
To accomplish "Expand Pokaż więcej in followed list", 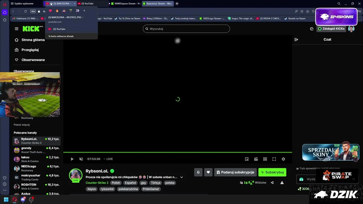I will coord(22,125).
